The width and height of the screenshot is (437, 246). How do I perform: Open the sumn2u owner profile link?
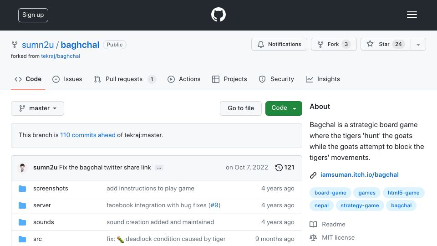[x=38, y=45]
